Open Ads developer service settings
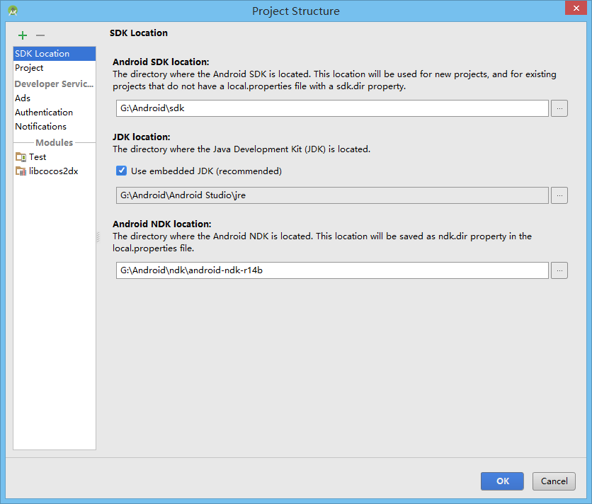Image resolution: width=592 pixels, height=504 pixels. (x=23, y=98)
